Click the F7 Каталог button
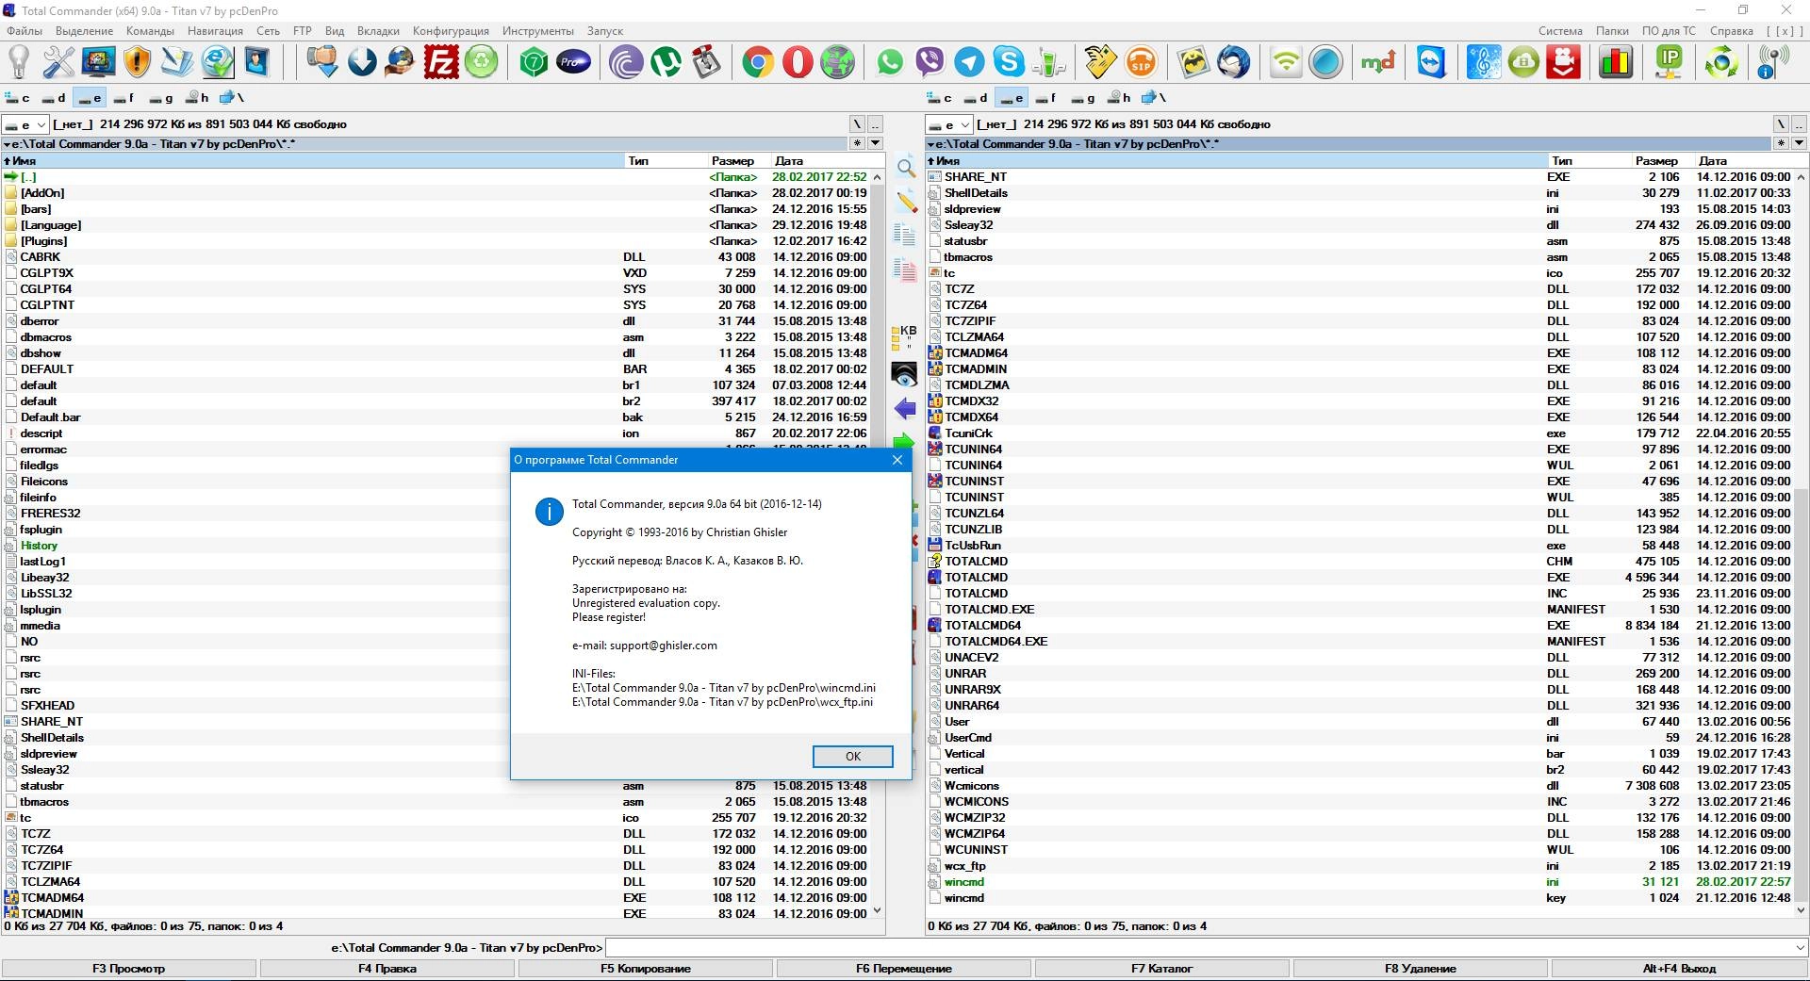 pos(1162,968)
